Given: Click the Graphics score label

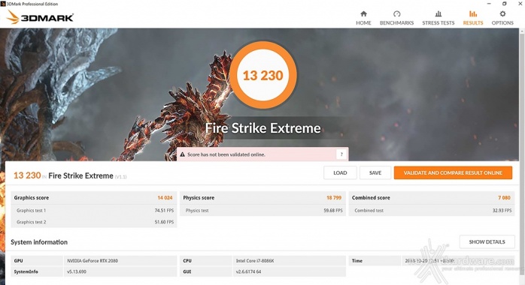Looking at the screenshot, I should [32, 197].
